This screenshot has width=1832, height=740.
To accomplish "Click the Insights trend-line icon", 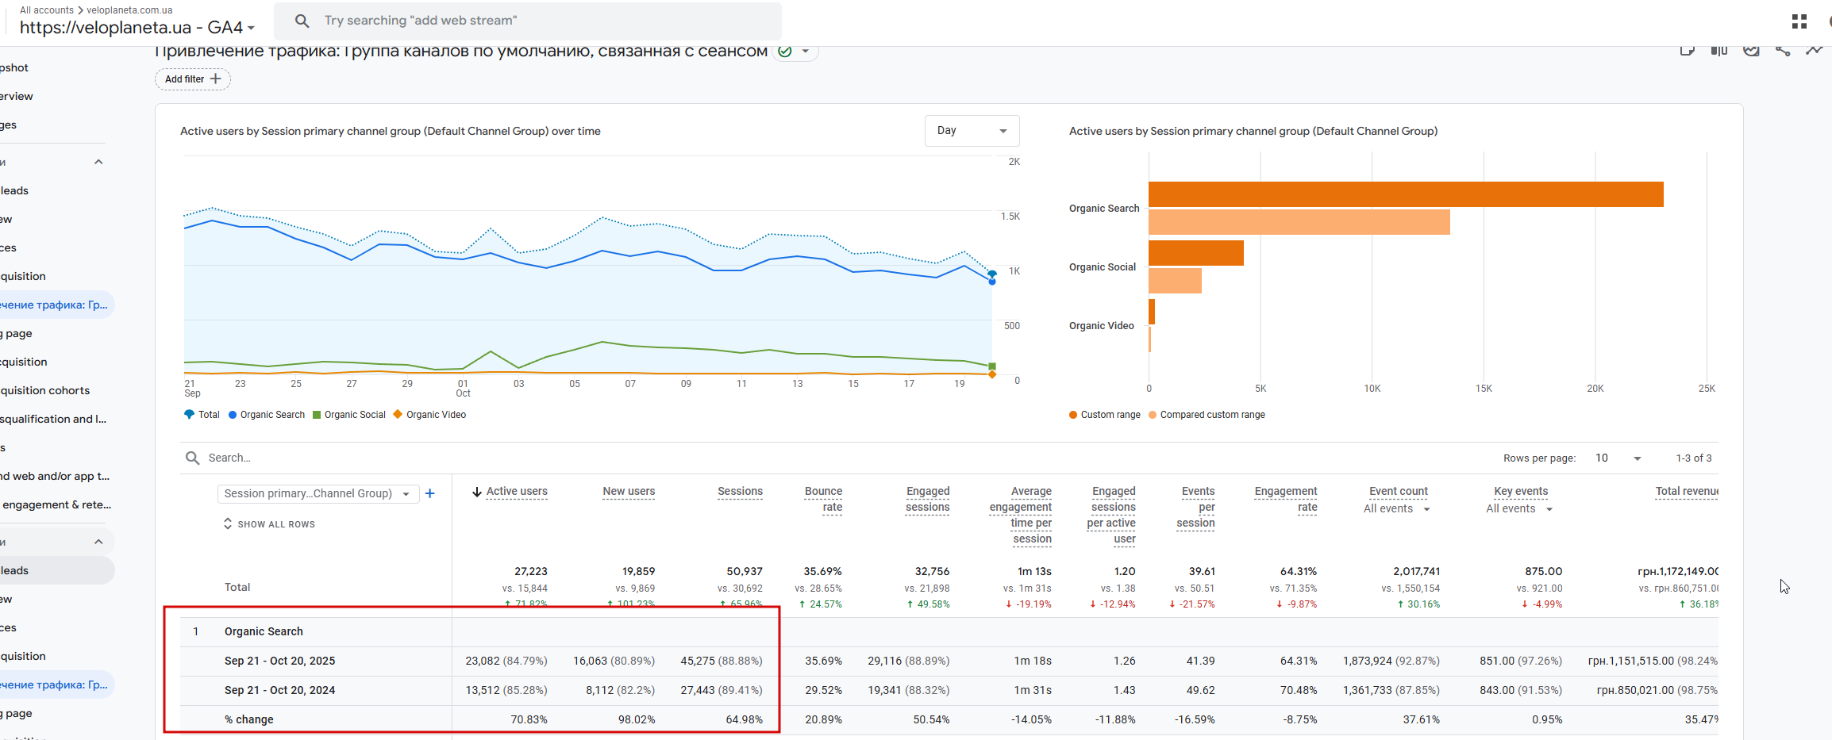I will [1815, 51].
